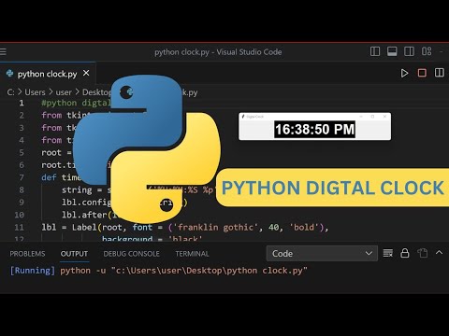Maximize panel with chevron-up icon
The height and width of the screenshot is (336, 449).
tap(439, 253)
